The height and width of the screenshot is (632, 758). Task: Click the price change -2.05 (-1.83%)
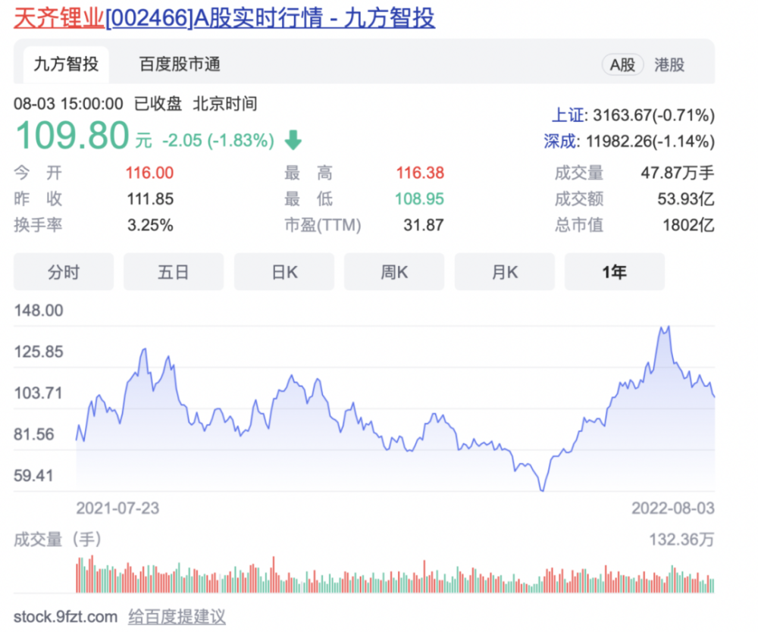[218, 141]
